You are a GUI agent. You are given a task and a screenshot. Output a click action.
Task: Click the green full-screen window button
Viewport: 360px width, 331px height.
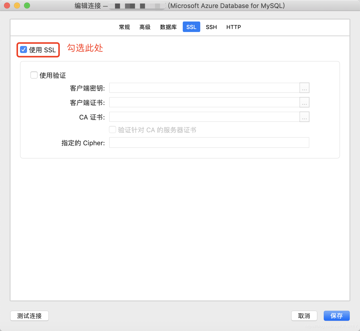point(27,5)
